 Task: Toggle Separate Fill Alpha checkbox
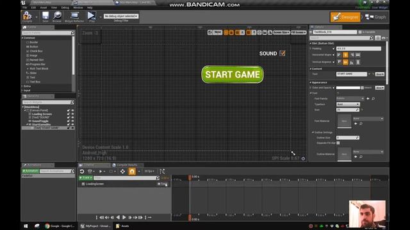coord(338,143)
